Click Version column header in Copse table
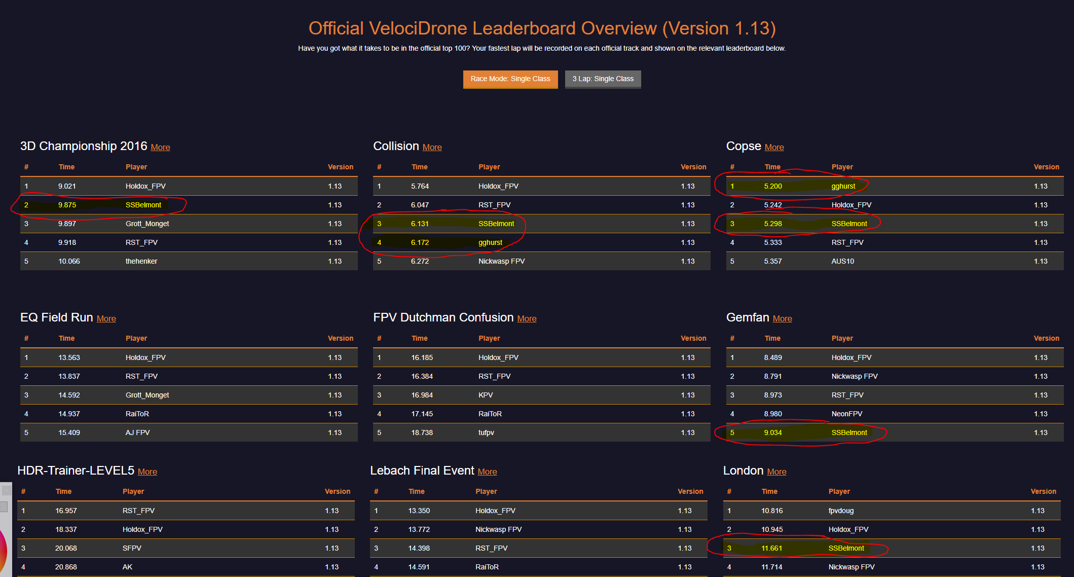Image resolution: width=1074 pixels, height=577 pixels. (1047, 167)
